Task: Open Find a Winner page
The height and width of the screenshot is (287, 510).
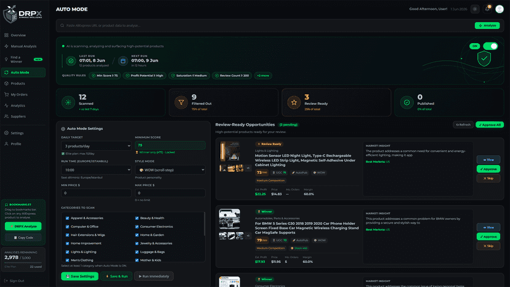Action: point(23,59)
